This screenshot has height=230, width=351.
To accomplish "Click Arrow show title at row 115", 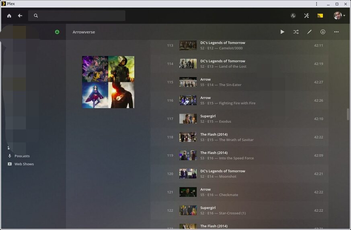I will click(205, 79).
